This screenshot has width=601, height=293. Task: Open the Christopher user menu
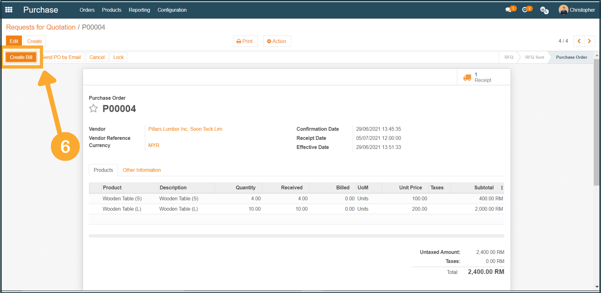(577, 10)
